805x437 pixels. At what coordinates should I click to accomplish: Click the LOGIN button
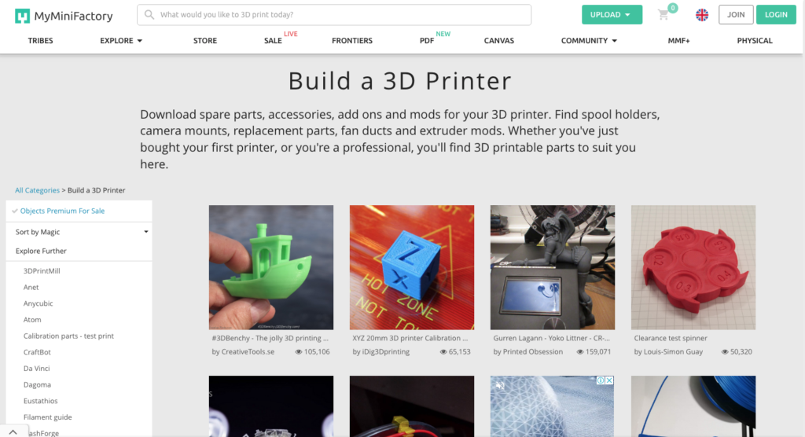coord(776,15)
